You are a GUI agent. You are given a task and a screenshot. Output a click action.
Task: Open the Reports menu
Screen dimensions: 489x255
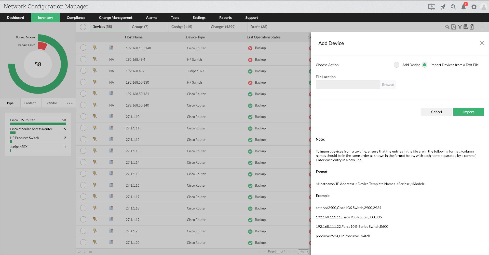225,18
